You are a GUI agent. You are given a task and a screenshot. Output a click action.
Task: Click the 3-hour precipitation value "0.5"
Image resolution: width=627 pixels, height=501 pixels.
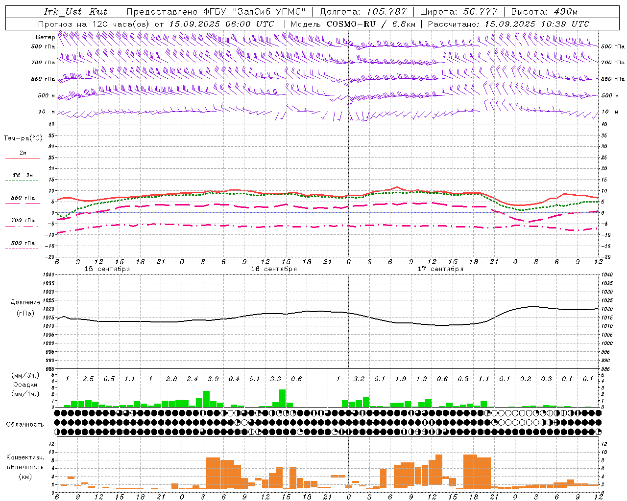[109, 379]
